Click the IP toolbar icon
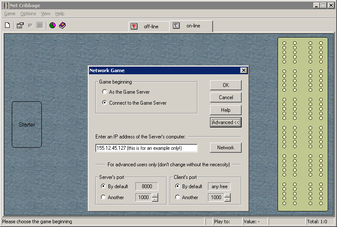 point(30,25)
